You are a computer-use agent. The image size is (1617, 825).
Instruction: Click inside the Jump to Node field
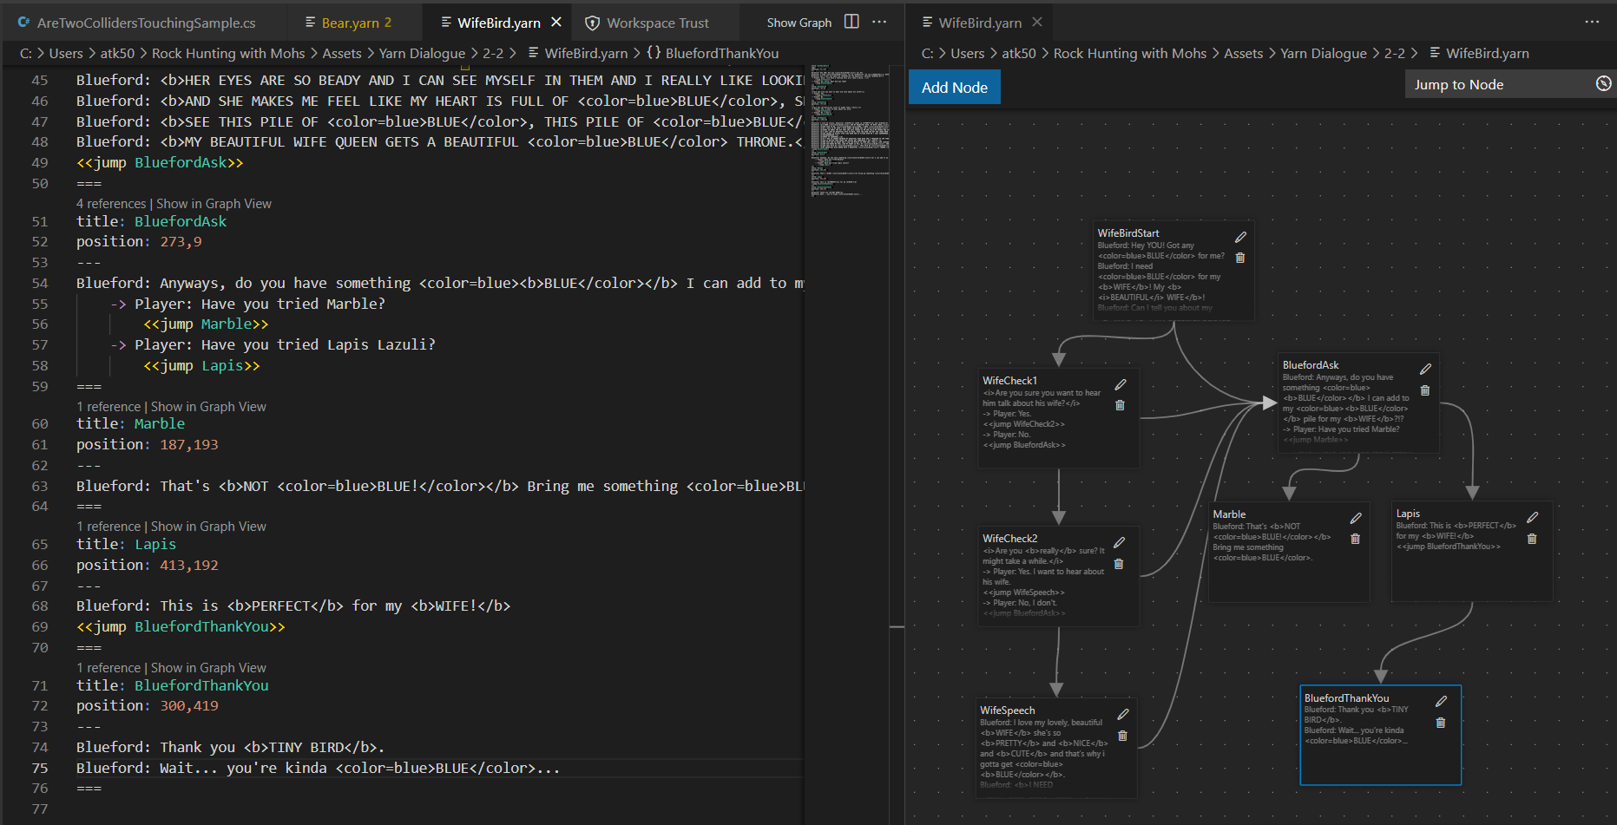(x=1493, y=83)
